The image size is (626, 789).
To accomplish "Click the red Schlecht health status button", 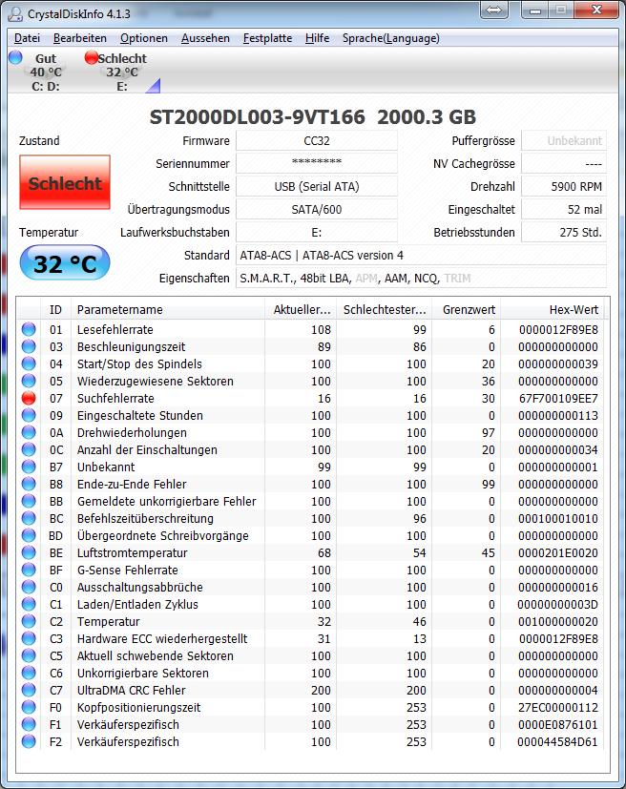I will pyautogui.click(x=65, y=182).
